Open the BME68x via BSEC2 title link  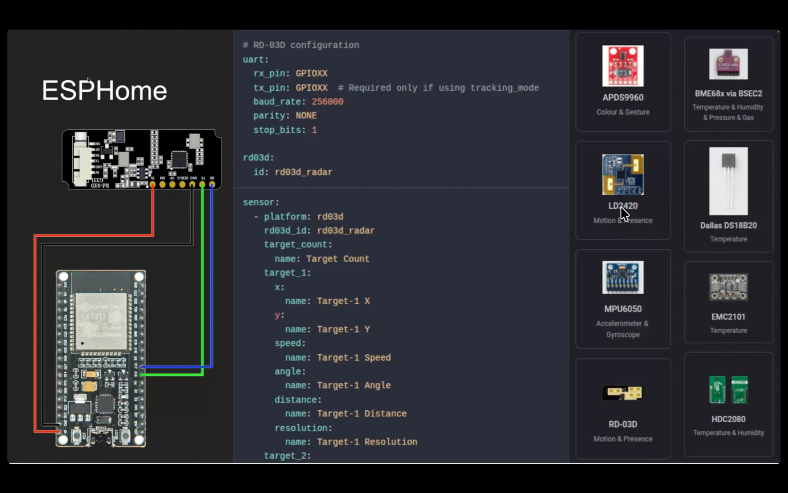point(728,93)
